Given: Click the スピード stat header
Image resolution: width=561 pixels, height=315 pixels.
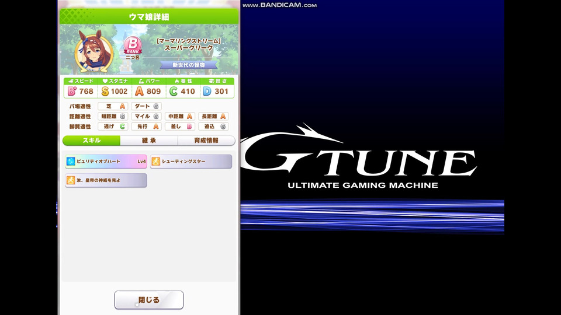Looking at the screenshot, I should (81, 81).
